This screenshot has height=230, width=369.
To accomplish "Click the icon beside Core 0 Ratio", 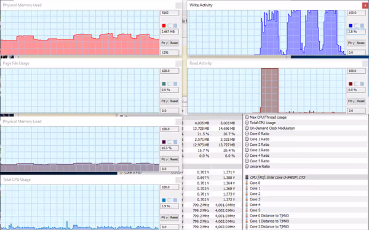I will [247, 133].
